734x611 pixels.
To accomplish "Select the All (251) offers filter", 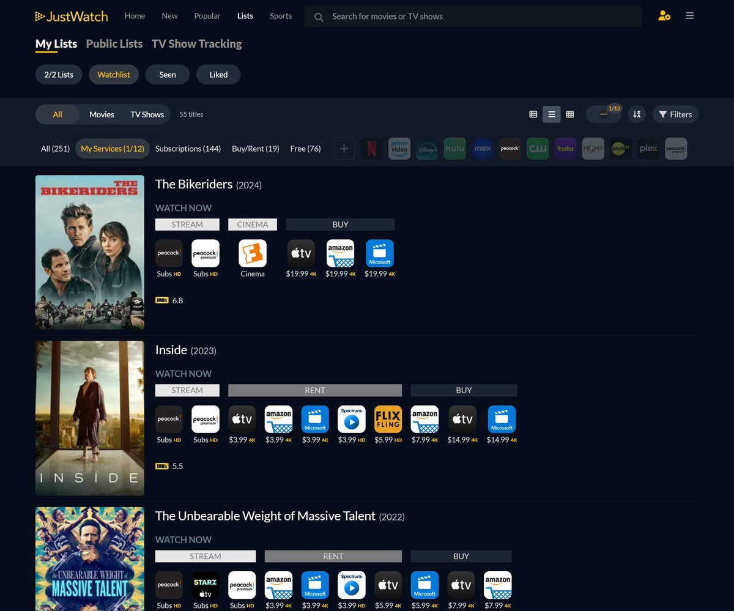I will pyautogui.click(x=55, y=149).
